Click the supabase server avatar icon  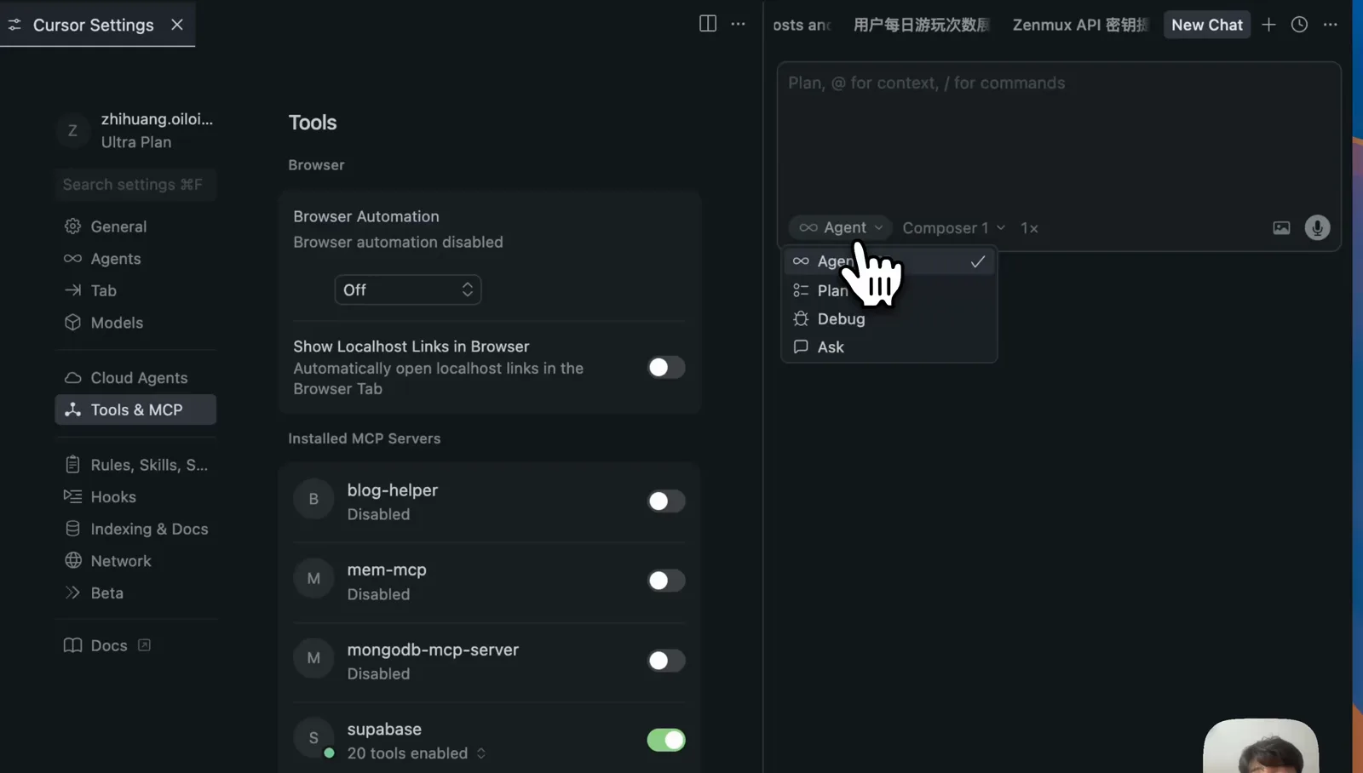click(313, 738)
